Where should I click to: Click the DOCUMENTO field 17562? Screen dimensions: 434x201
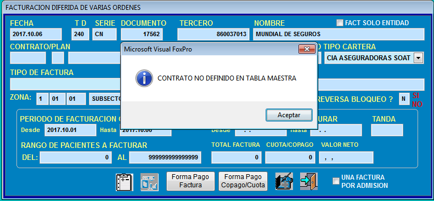[142, 35]
